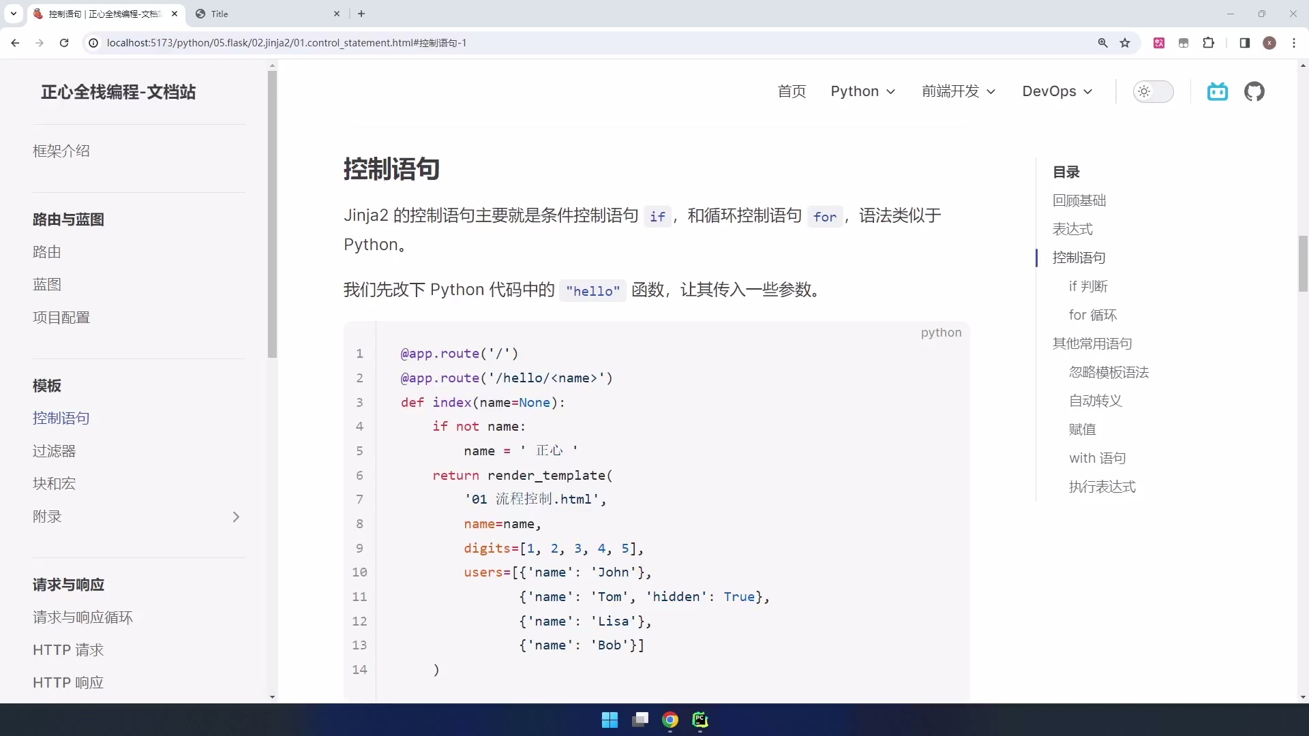Open the Windows Start menu
Screen dimensions: 1309x736
point(610,720)
